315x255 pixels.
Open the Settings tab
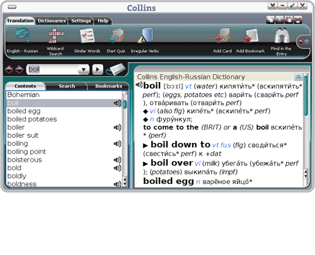tap(81, 21)
